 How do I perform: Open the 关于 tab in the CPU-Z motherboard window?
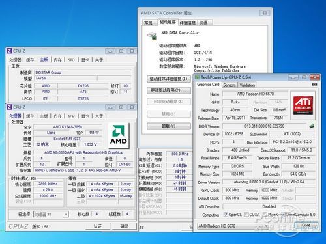pos(99,60)
